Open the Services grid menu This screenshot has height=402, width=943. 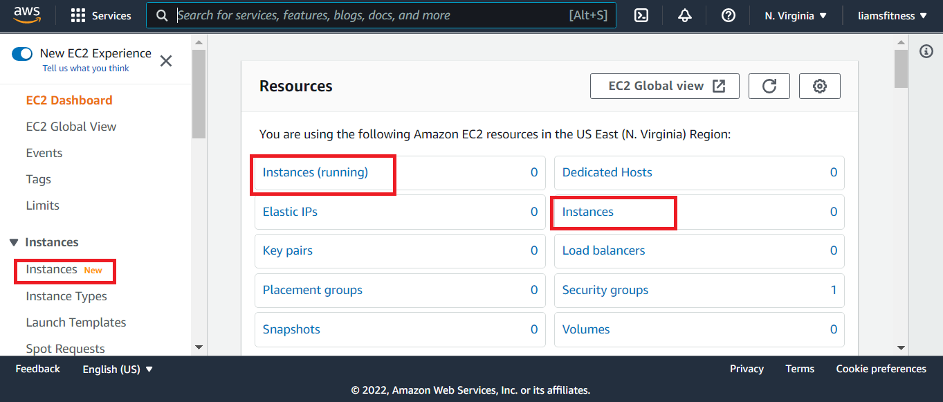tap(101, 15)
